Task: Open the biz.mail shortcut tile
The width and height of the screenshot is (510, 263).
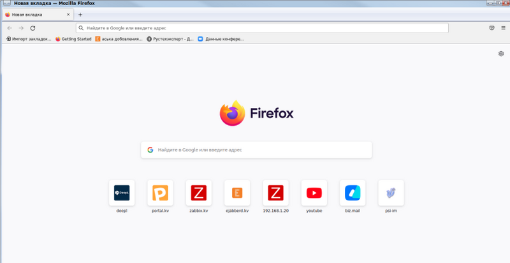Action: 353,193
